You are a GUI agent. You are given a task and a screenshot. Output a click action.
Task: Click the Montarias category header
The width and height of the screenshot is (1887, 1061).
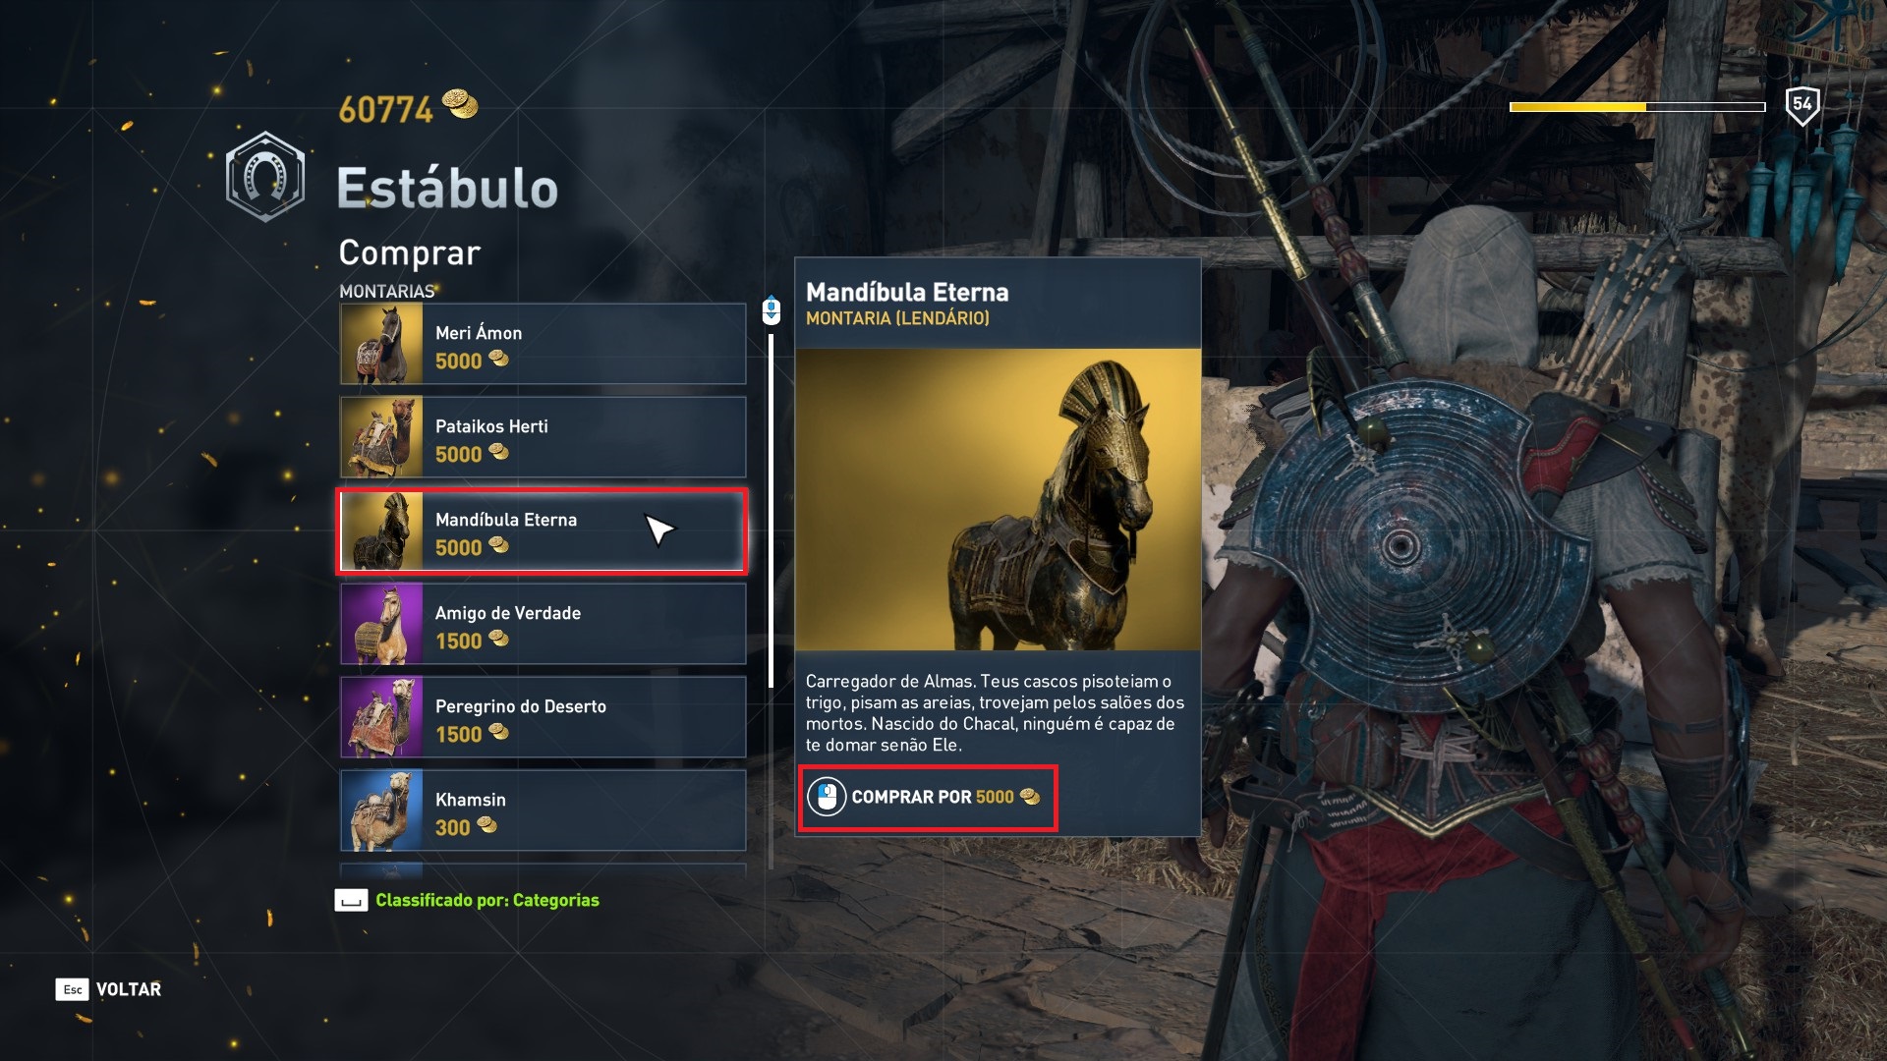[387, 291]
